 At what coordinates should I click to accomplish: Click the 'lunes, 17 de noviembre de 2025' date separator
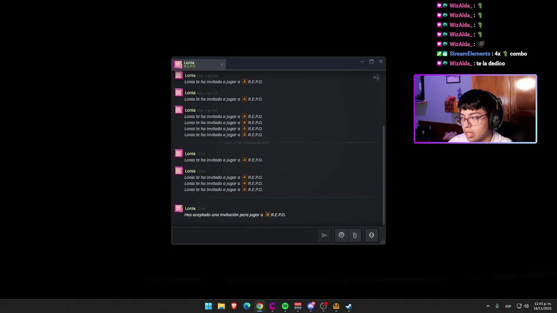click(247, 143)
